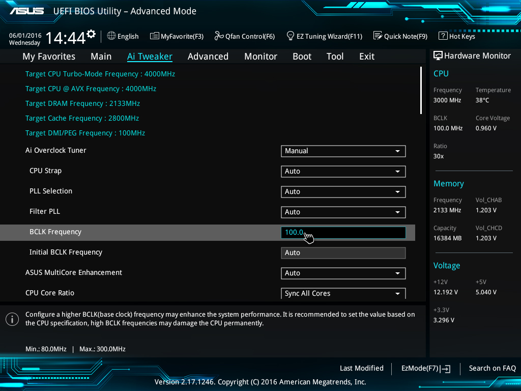521x391 pixels.
Task: Click the Min.: 80.0MHz text
Action: [46, 349]
